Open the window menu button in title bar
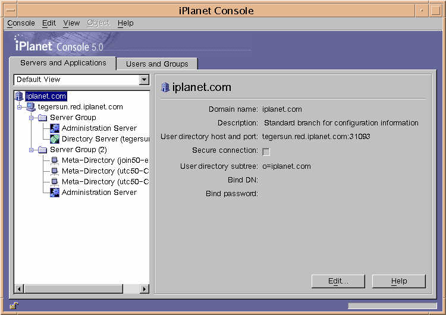446x315 pixels. 11,11
